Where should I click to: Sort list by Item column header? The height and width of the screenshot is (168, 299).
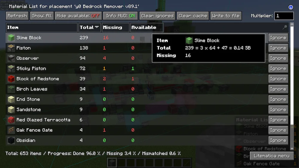click(42, 27)
